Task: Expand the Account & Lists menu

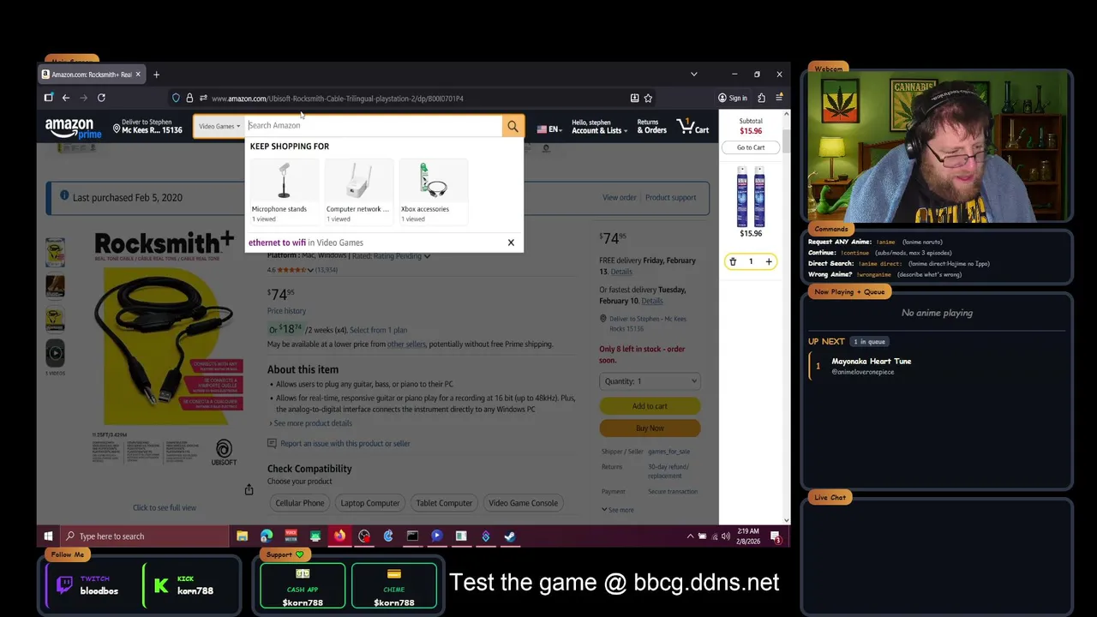Action: (x=599, y=127)
